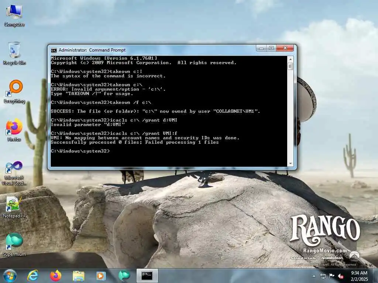Open Windows Explorer from the taskbar
378x283 pixels.
(79, 276)
